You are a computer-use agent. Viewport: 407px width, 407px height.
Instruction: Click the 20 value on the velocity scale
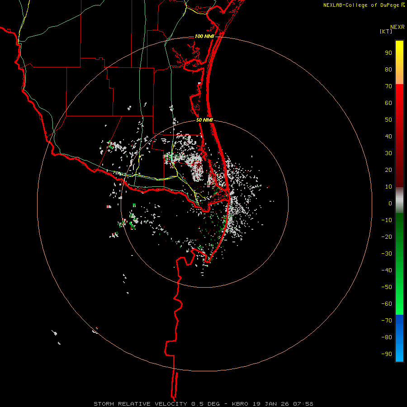(x=388, y=170)
